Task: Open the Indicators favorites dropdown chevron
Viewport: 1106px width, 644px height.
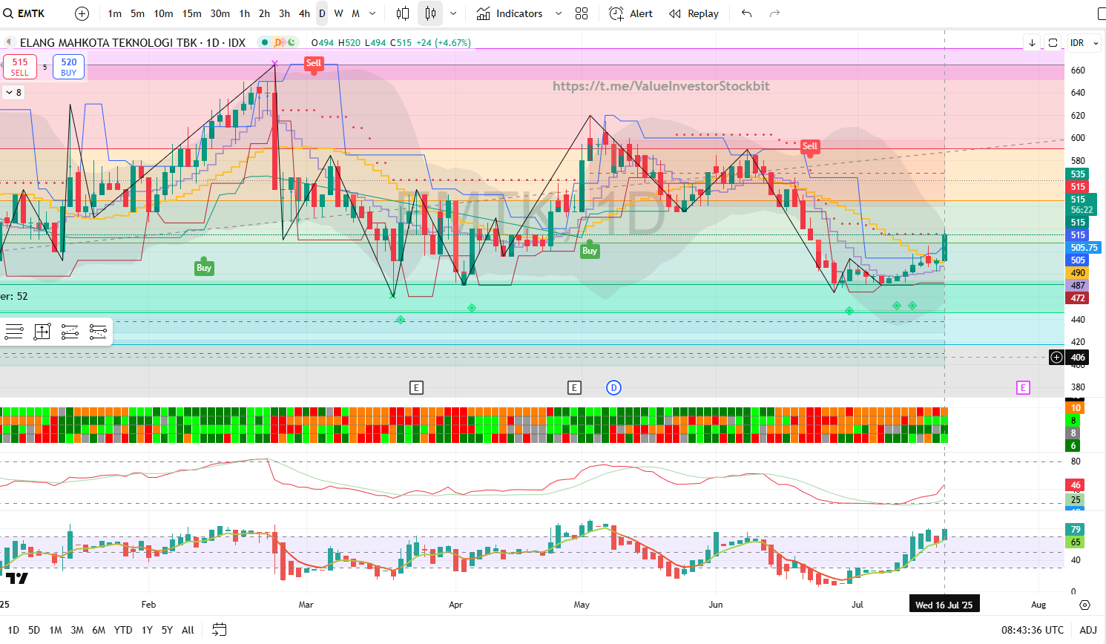Action: [559, 13]
